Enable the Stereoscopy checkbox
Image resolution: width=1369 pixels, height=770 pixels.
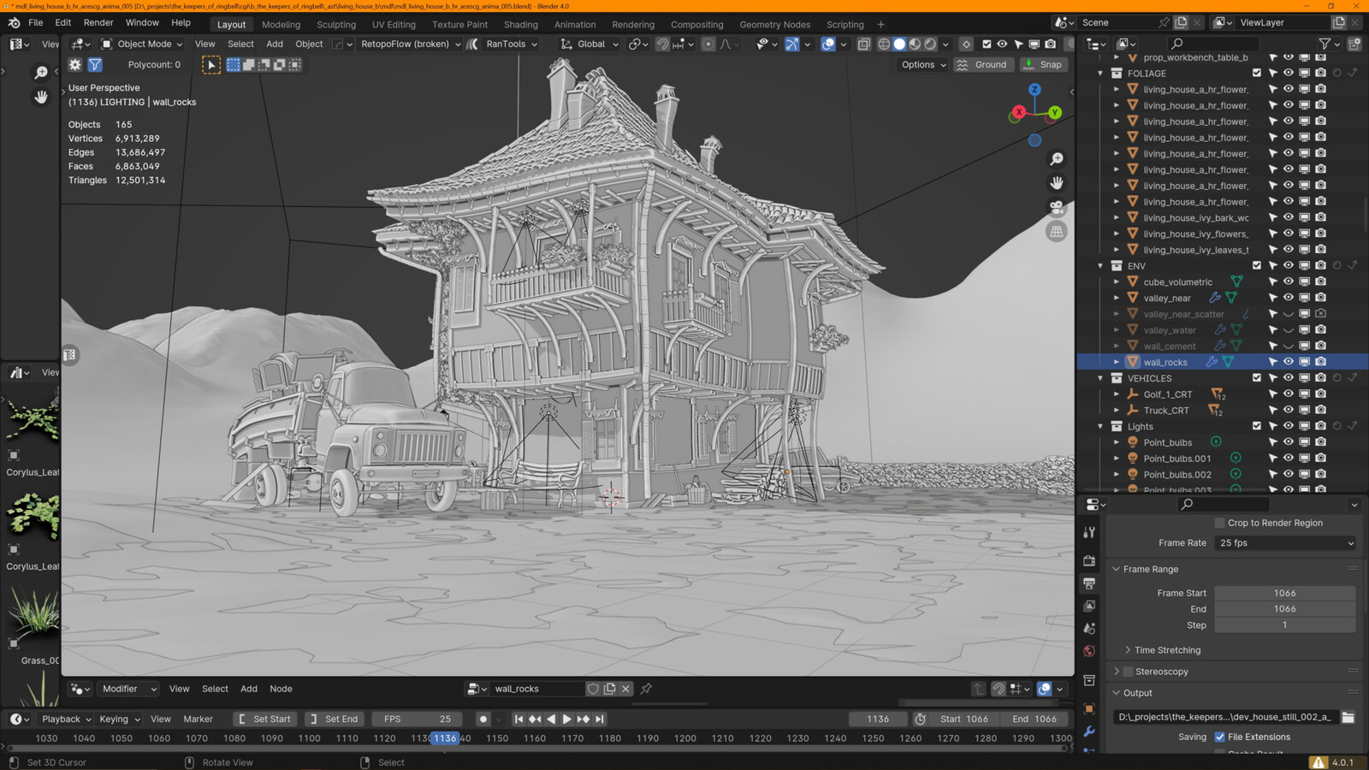coord(1128,672)
